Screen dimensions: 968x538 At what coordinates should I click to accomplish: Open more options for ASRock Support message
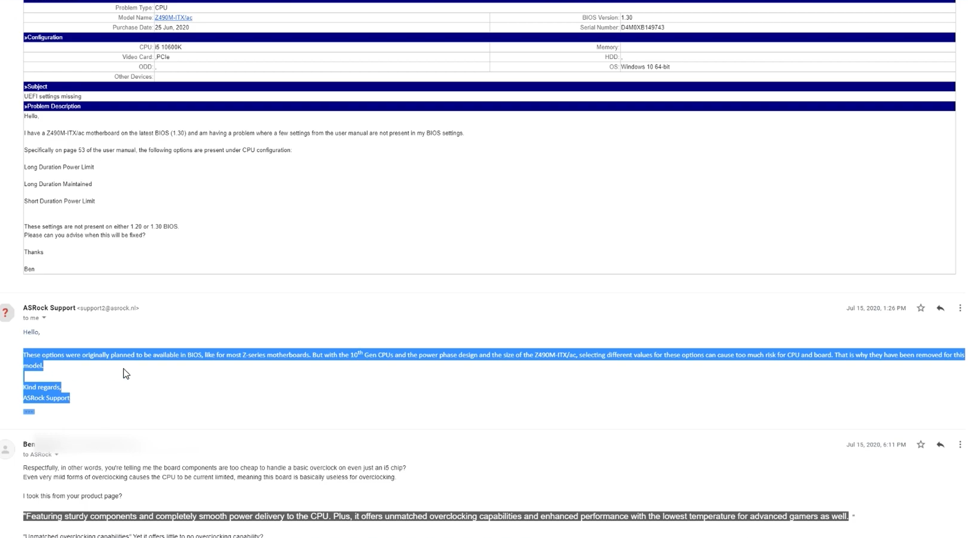[x=960, y=308]
